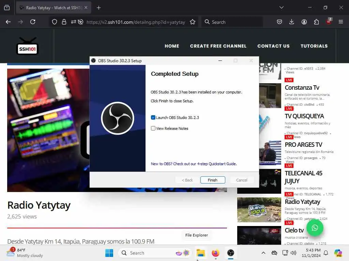This screenshot has width=349, height=261.
Task: Open TV QUISQUEYA channel link
Action: [x=304, y=116]
